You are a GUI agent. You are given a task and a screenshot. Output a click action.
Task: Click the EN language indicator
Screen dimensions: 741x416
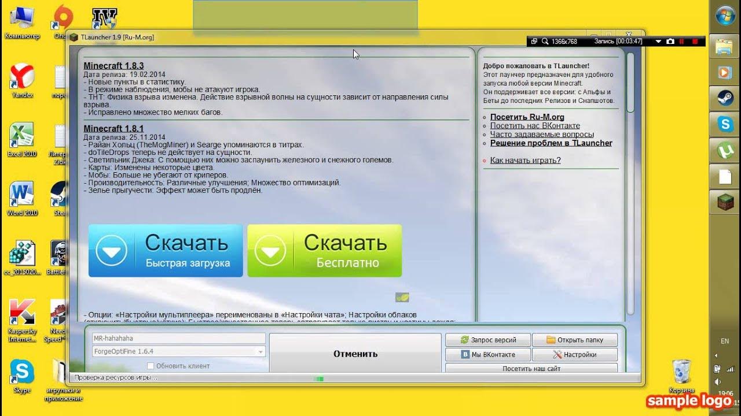click(x=724, y=341)
